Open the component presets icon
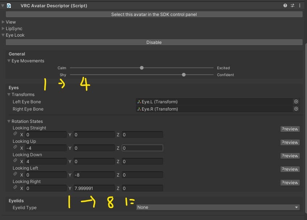 tap(292, 5)
